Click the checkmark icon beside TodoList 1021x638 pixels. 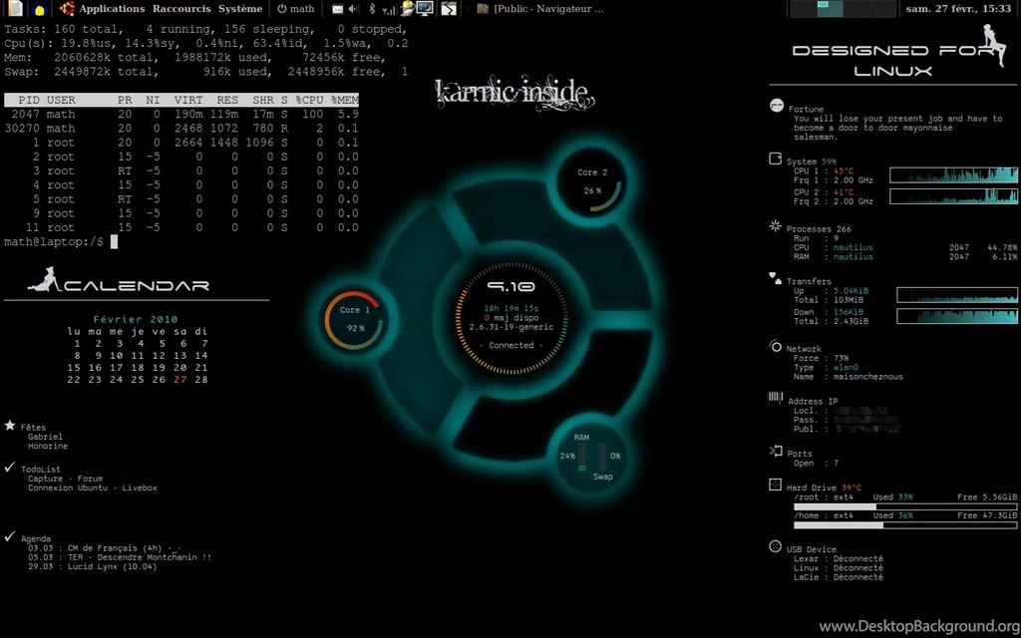click(x=10, y=467)
